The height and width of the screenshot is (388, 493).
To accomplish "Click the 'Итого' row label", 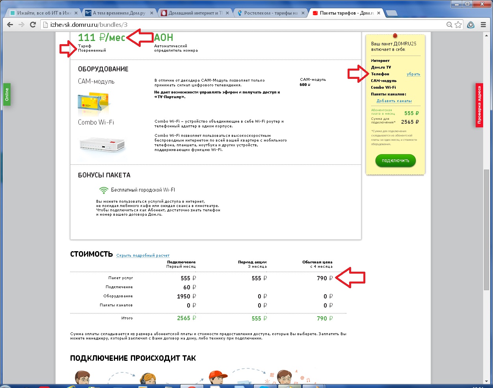I will (127, 318).
